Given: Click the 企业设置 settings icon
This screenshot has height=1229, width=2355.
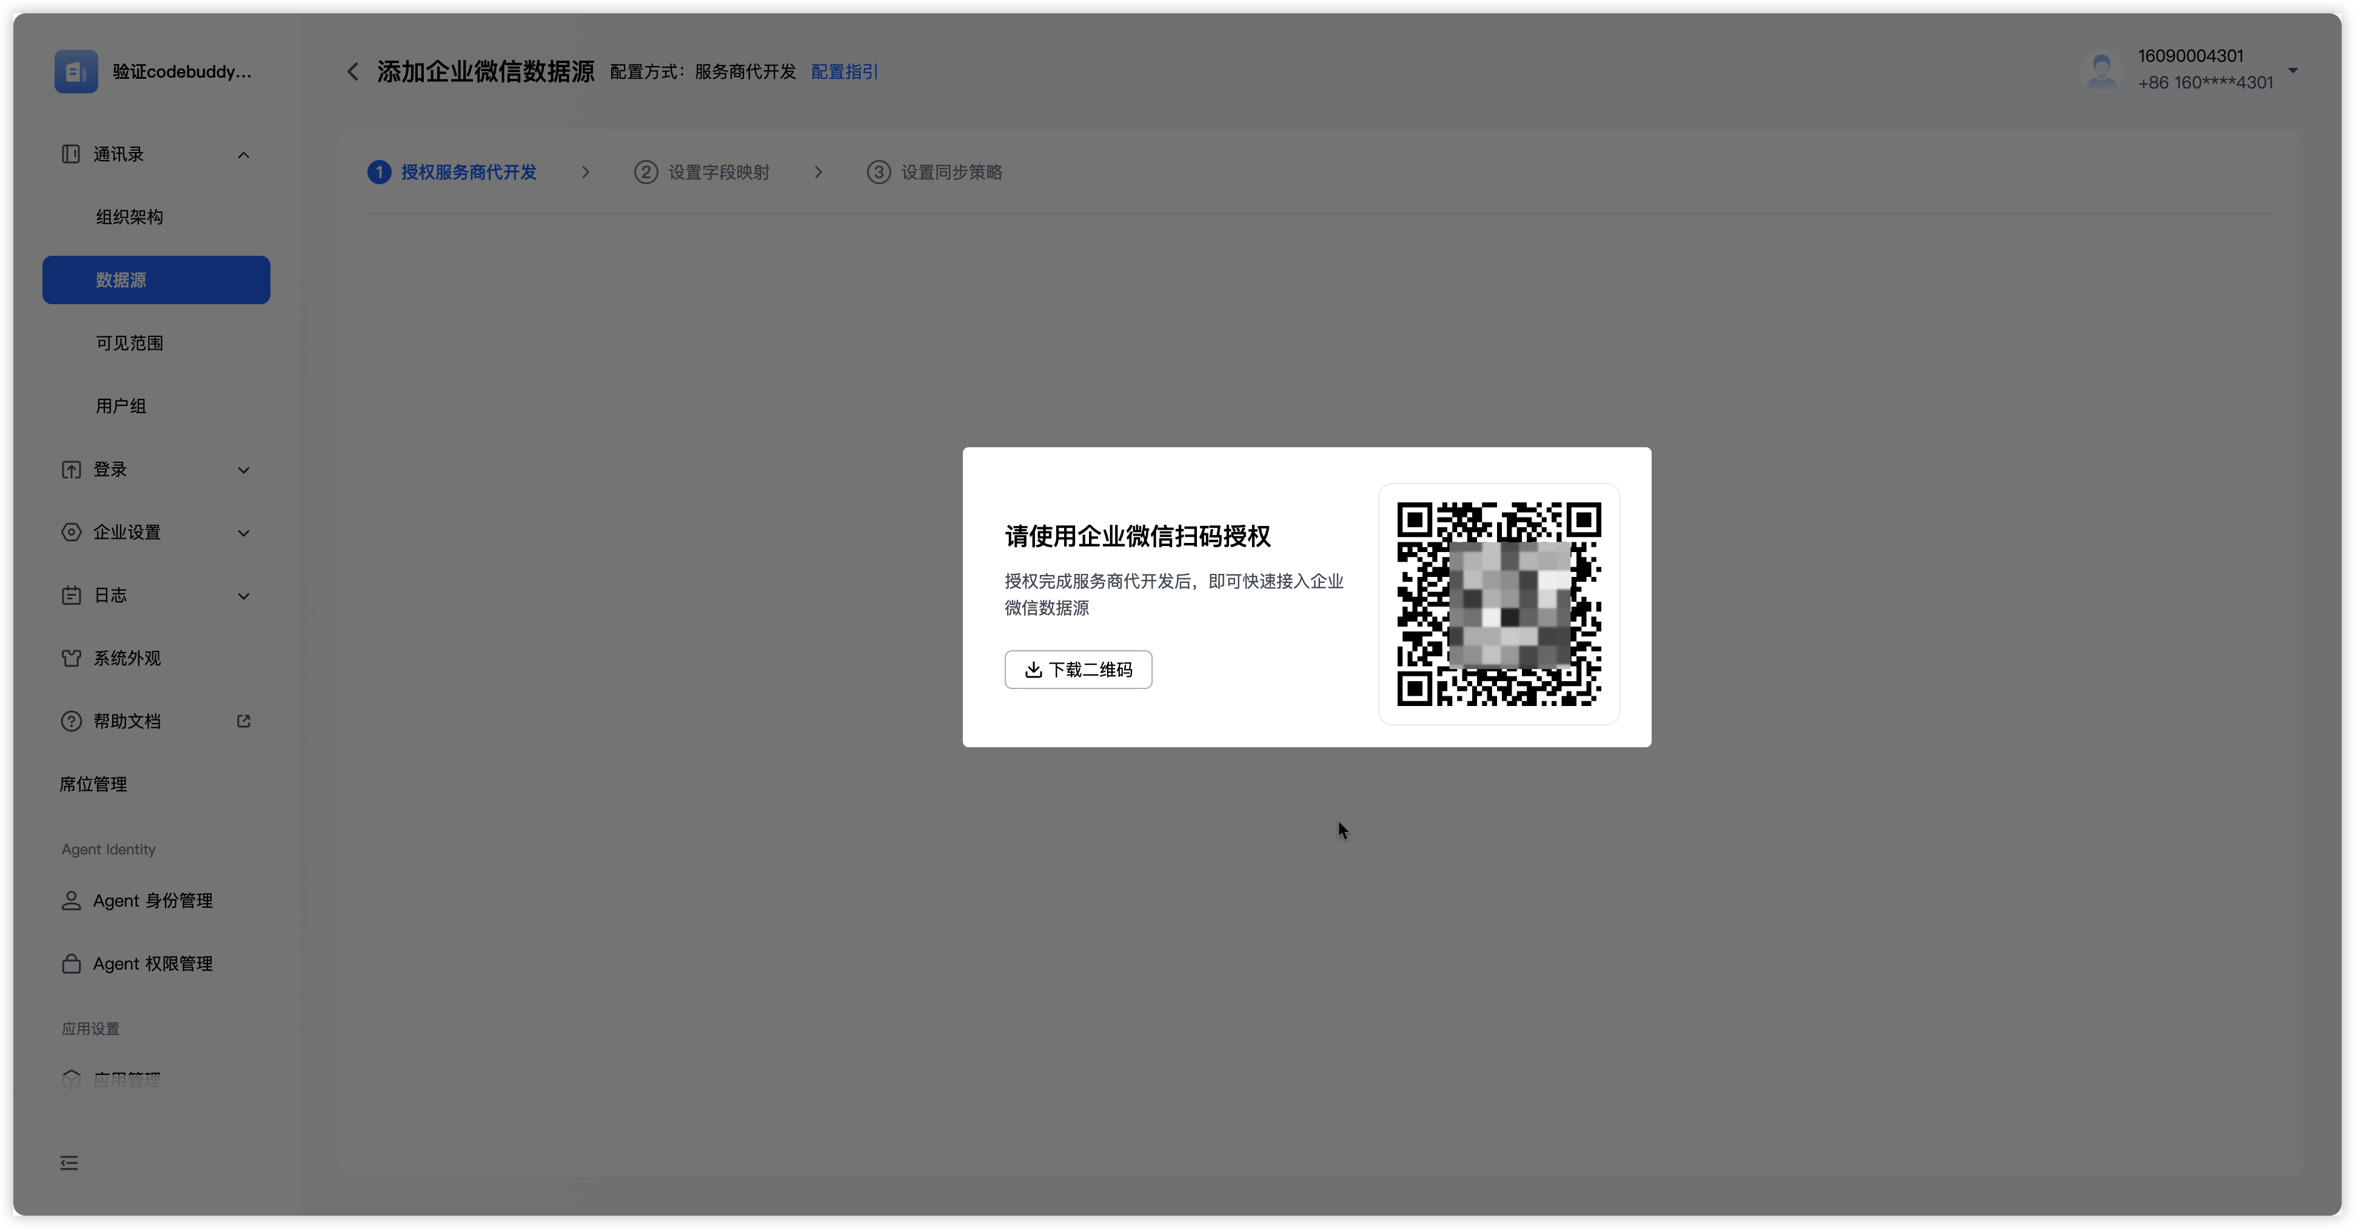Looking at the screenshot, I should tap(70, 533).
